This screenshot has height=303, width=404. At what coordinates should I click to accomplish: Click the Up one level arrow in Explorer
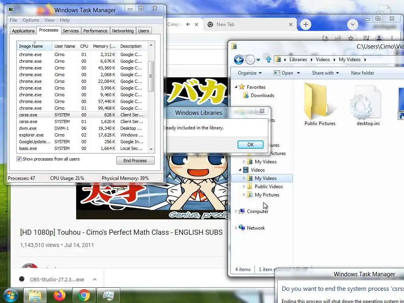coord(268,60)
